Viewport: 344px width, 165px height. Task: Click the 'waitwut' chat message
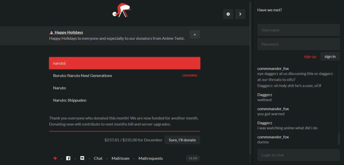pyautogui.click(x=265, y=100)
